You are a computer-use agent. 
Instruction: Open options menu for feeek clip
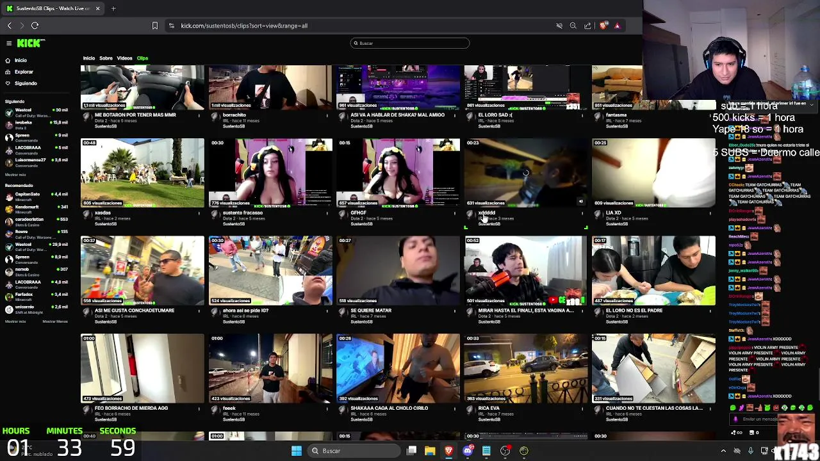pyautogui.click(x=327, y=408)
